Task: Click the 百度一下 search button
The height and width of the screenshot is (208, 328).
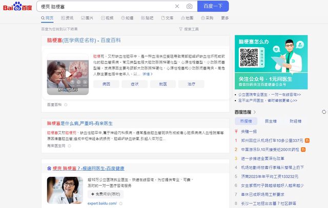Action: (213, 6)
